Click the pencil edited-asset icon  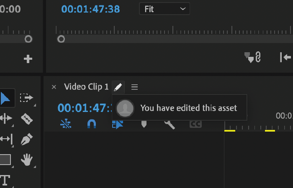click(x=118, y=87)
